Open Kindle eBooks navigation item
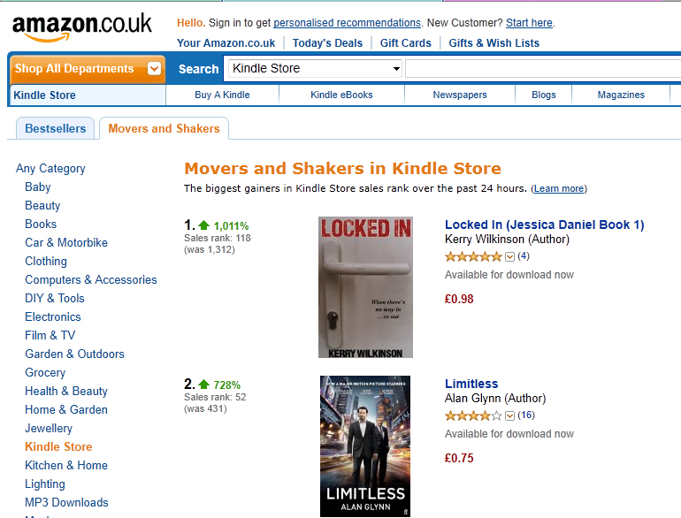The image size is (681, 518). 341,95
